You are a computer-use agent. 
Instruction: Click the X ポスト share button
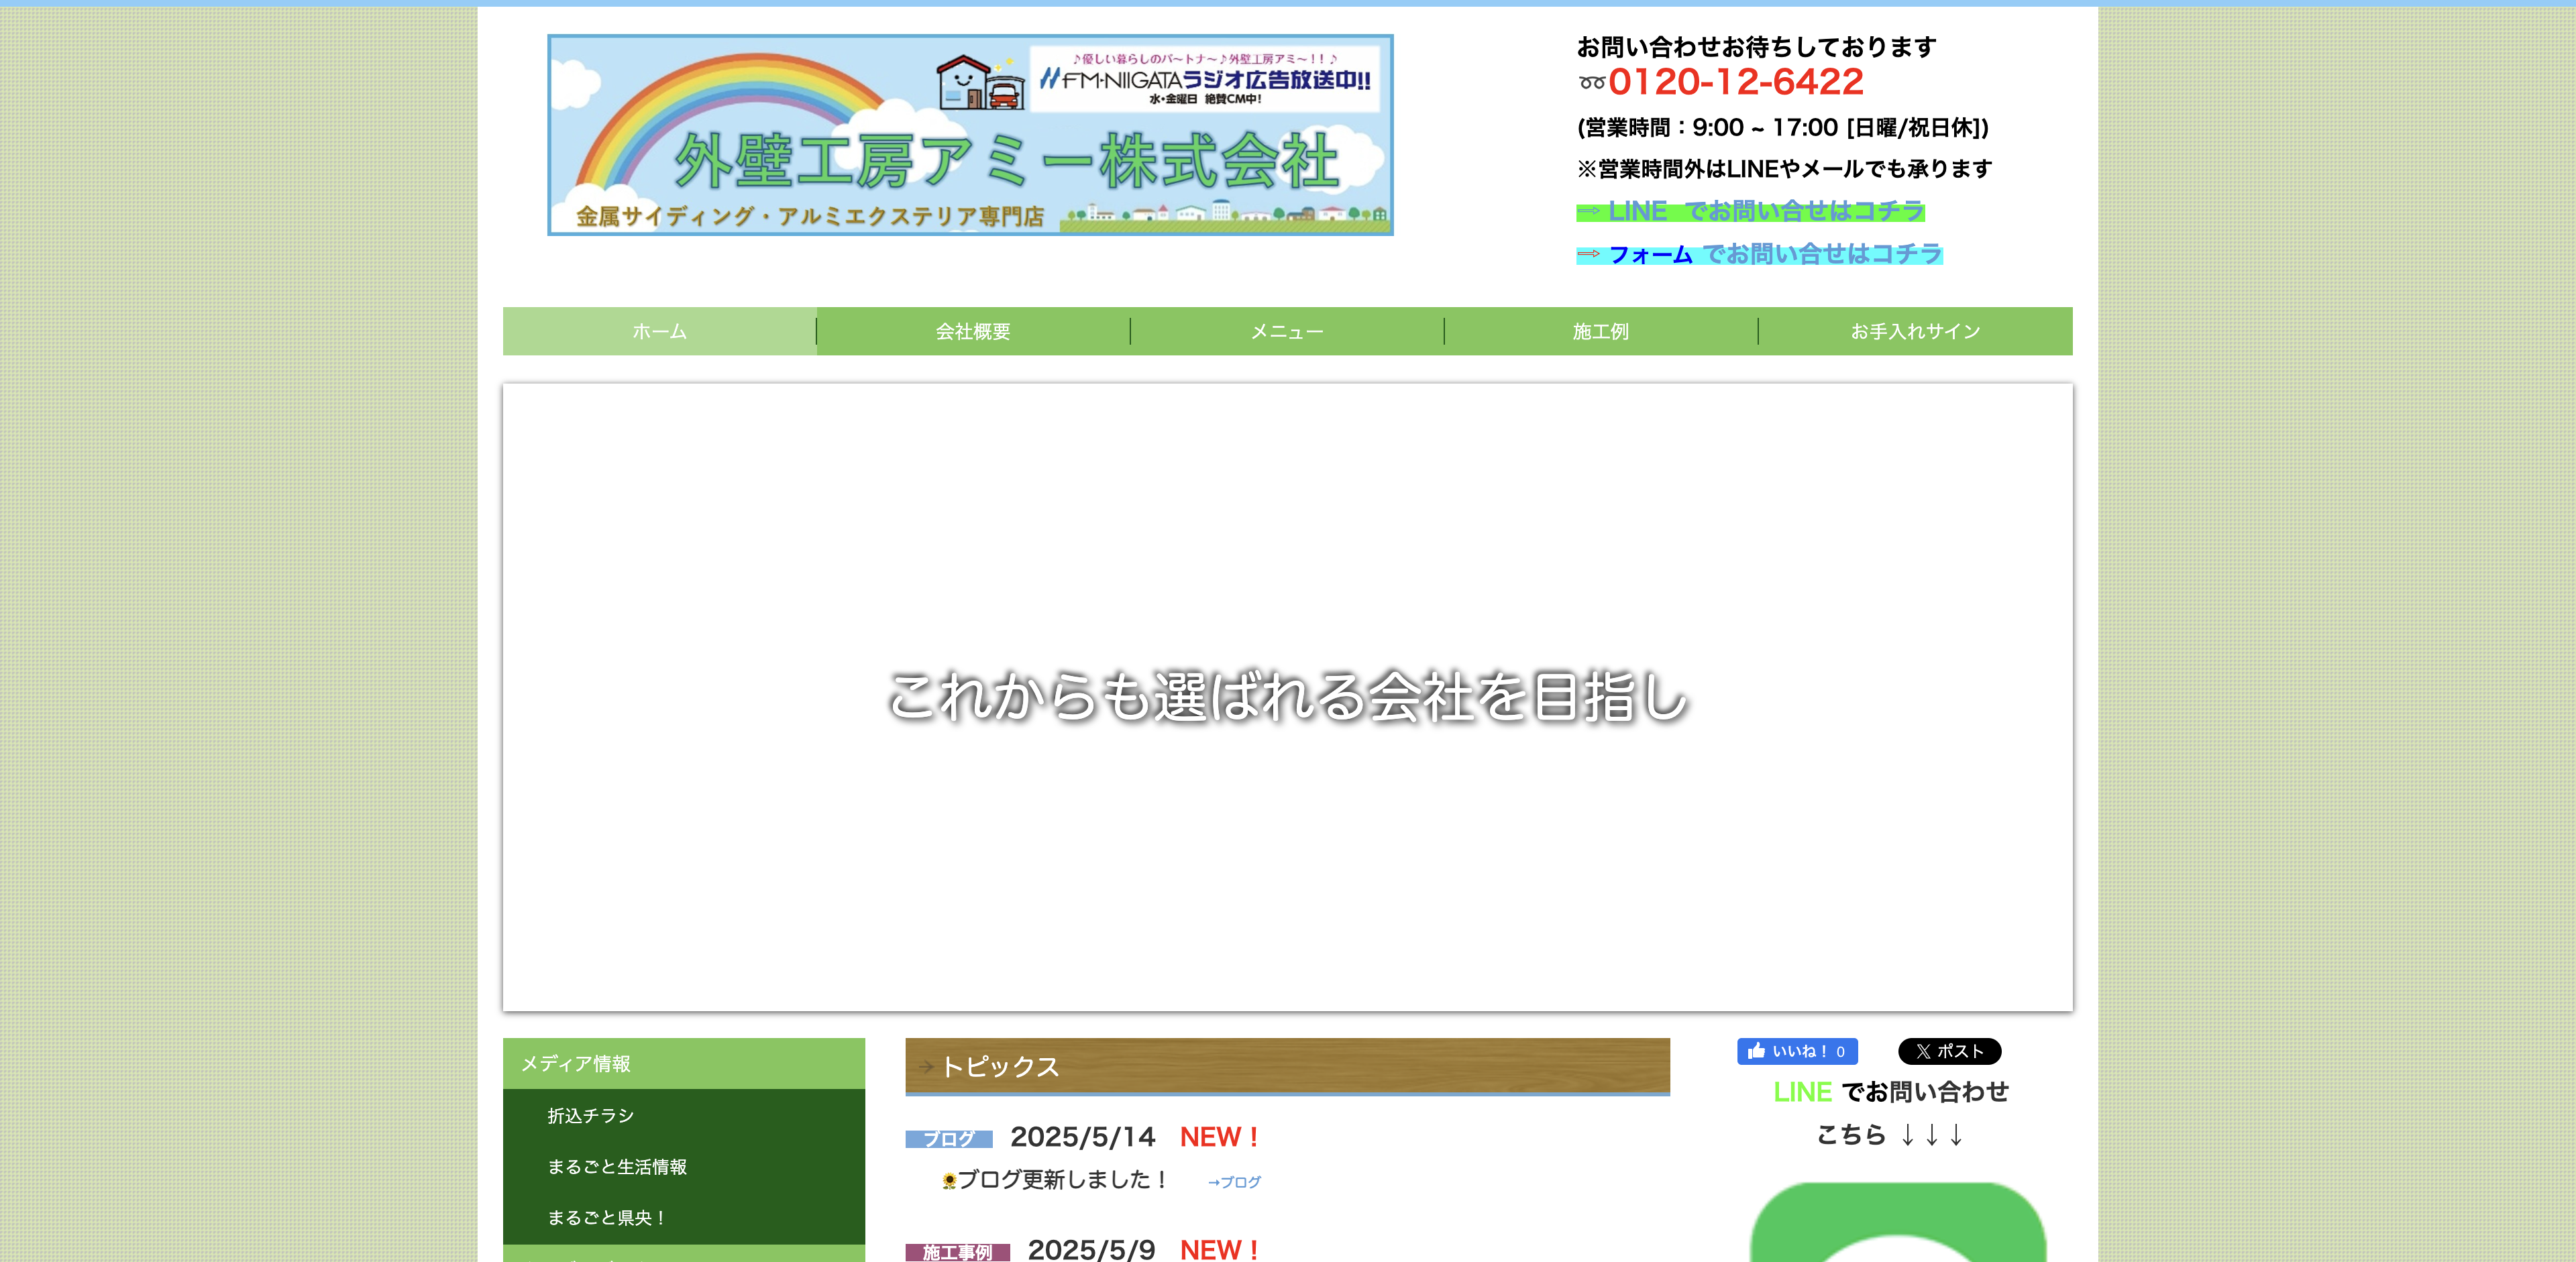click(x=1949, y=1051)
